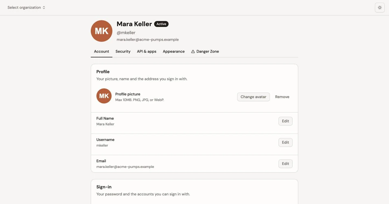Open the Select organization dropdown
The height and width of the screenshot is (204, 389).
click(x=26, y=8)
